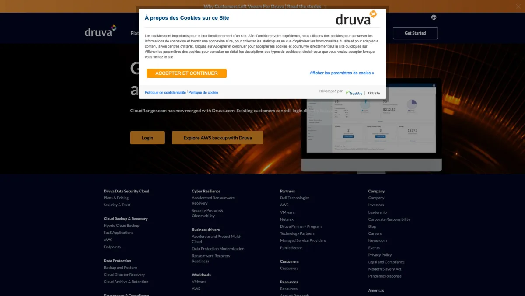Open Politique de cookie link
Image resolution: width=525 pixels, height=296 pixels.
203,93
